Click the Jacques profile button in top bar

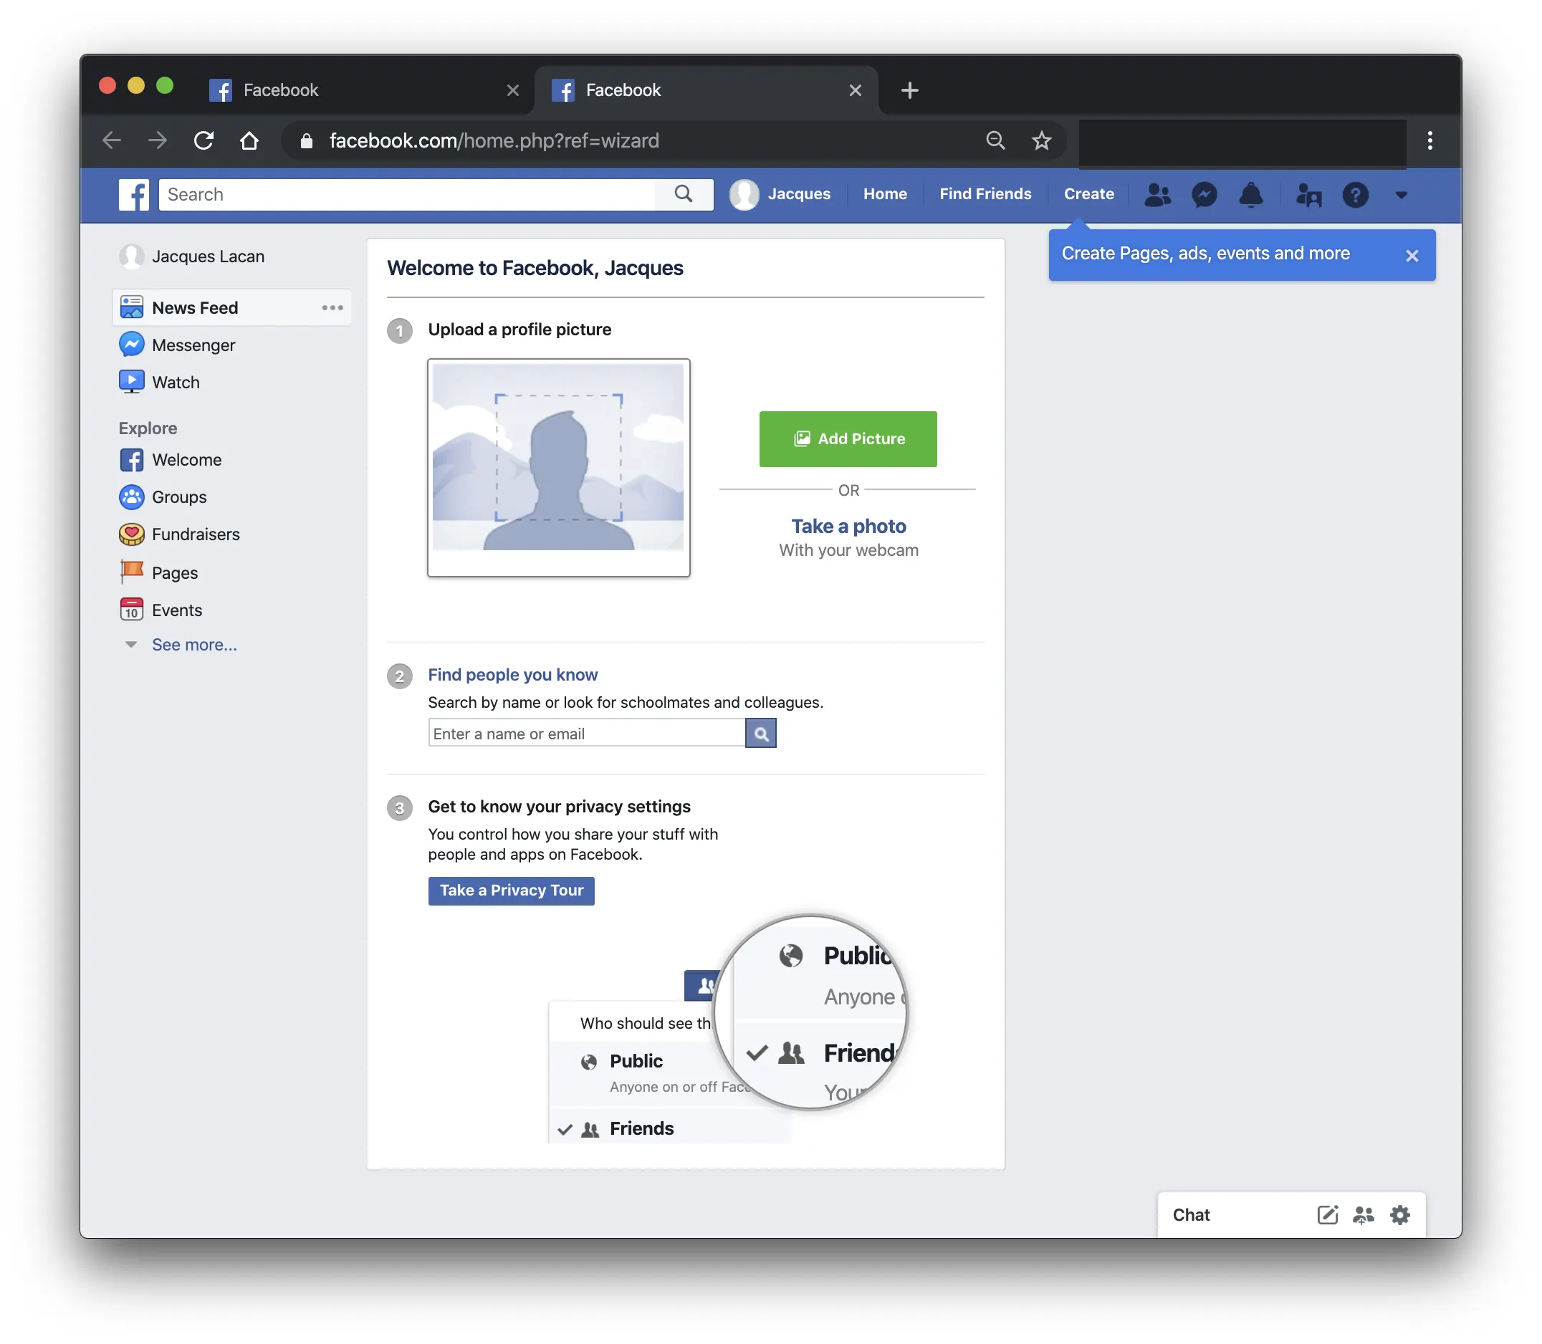pos(780,194)
